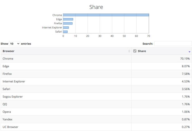Viewport: 192px width, 131px height.
Task: Click the Chrome bar in the chart
Action: point(106,15)
